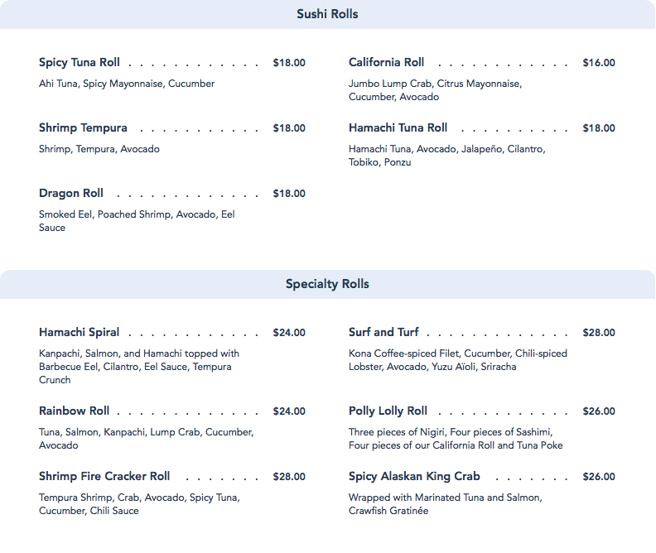Image resolution: width=656 pixels, height=553 pixels.
Task: Click the Polly Lolly Roll description text
Action: 455,439
